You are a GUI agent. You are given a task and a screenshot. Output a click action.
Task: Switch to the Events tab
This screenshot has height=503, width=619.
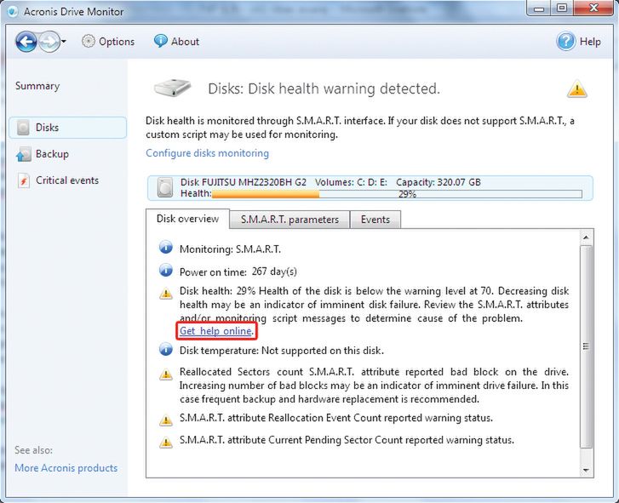375,220
